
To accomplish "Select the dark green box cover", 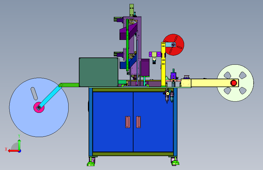I will pos(99,72).
